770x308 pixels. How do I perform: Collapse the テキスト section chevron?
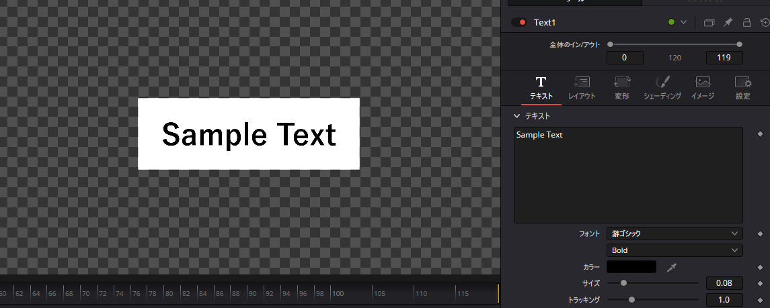[x=516, y=116]
